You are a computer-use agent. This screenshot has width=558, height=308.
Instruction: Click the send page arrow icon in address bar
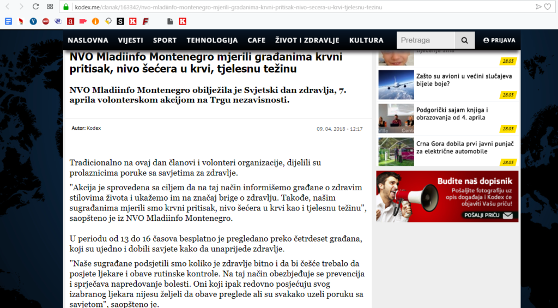point(539,7)
